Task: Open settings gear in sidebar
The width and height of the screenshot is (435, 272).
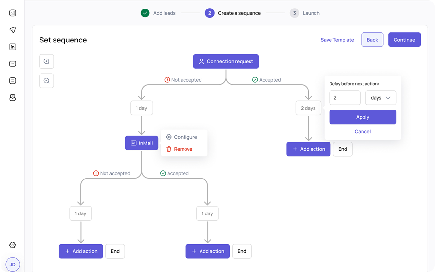Action: click(13, 245)
